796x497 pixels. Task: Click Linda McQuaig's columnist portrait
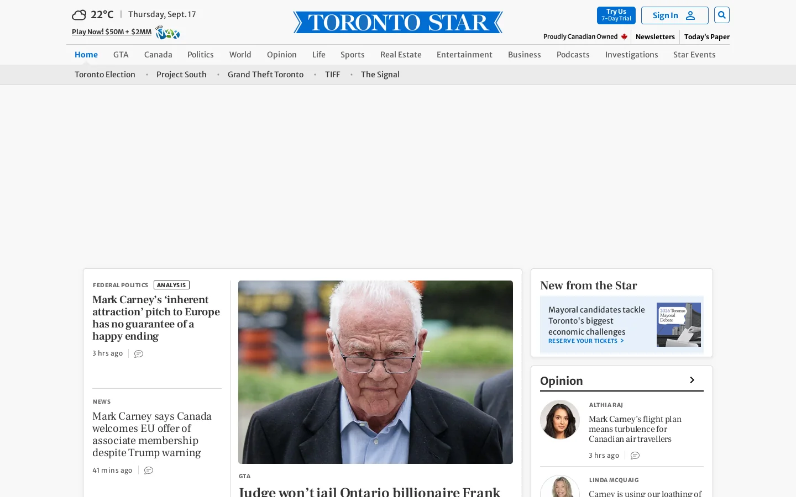pos(560,487)
